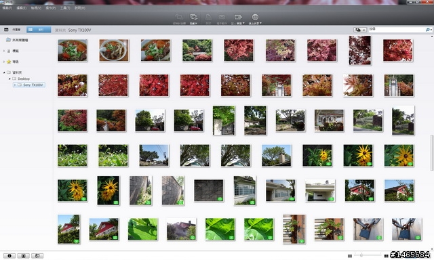Select the Desktop folder in tree
This screenshot has width=434, height=260.
point(21,79)
